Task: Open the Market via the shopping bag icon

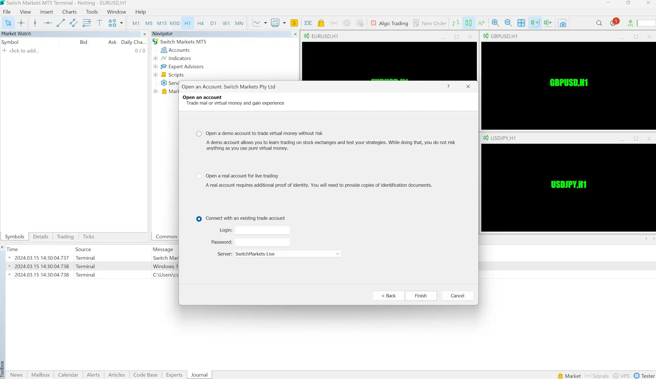Action: point(321,23)
